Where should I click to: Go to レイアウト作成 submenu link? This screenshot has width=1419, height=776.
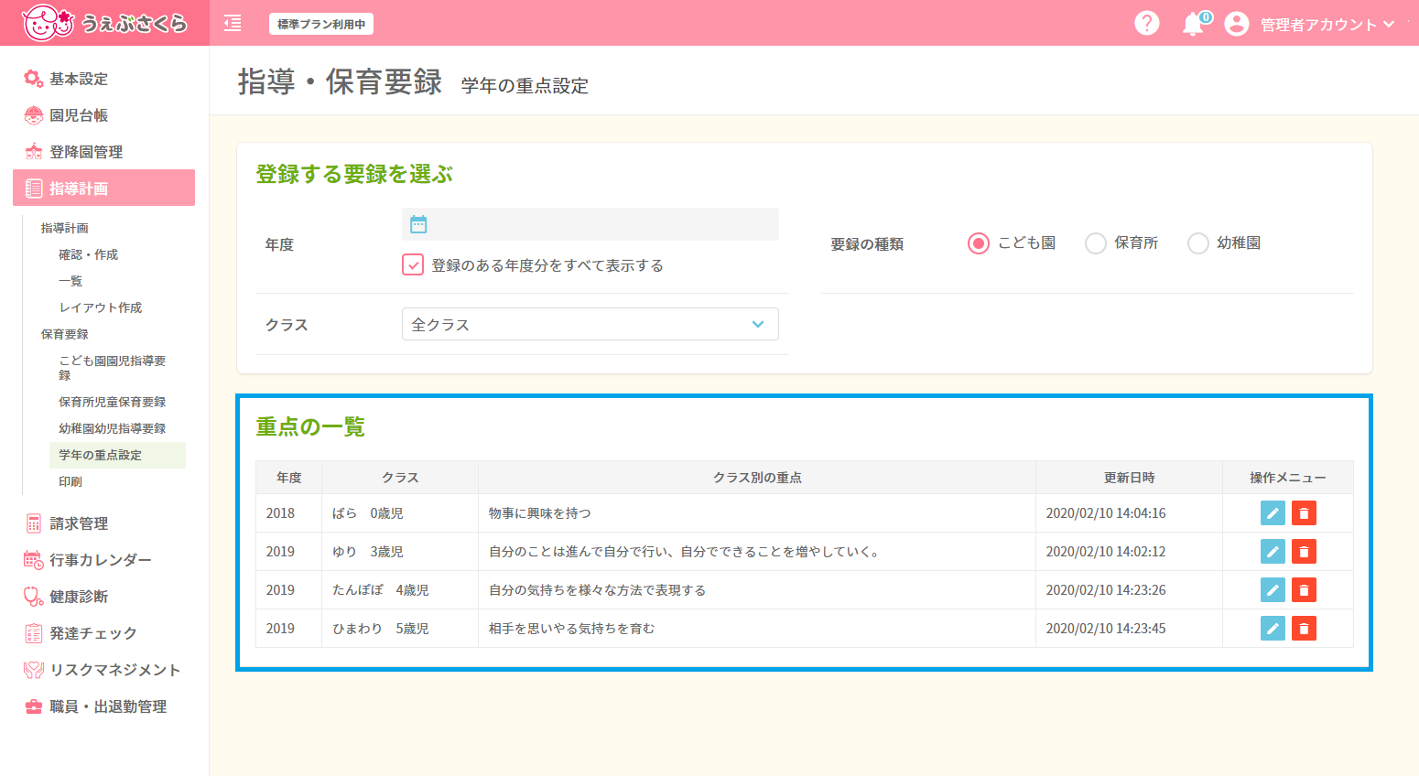[x=101, y=307]
